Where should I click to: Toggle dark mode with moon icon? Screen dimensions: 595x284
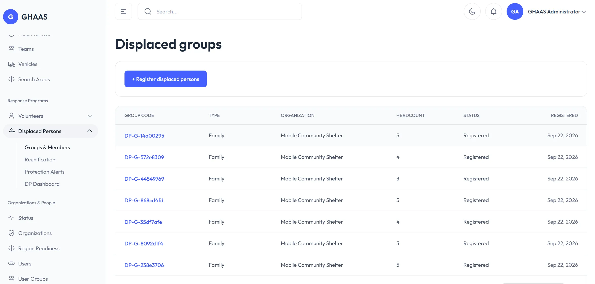472,11
